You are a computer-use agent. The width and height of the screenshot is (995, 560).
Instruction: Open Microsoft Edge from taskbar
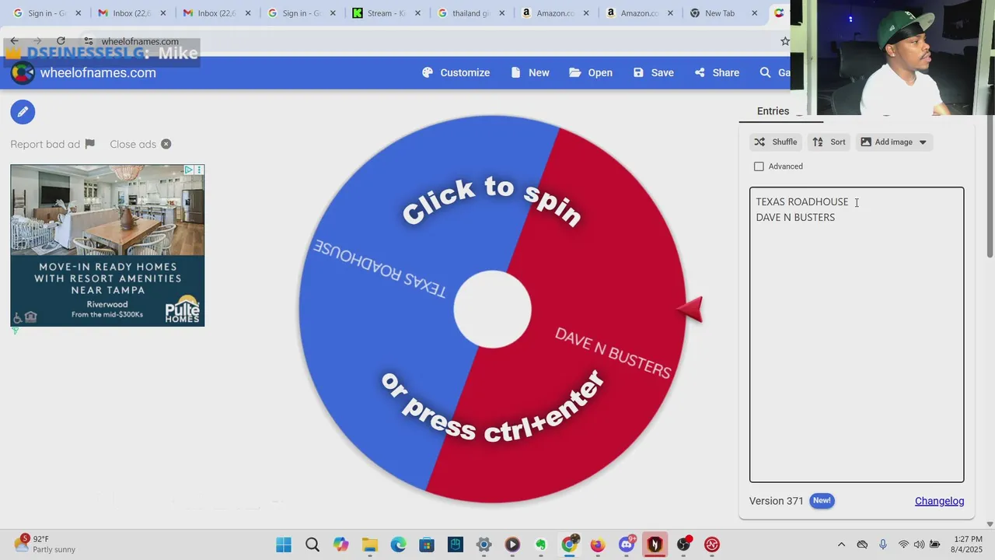point(398,544)
